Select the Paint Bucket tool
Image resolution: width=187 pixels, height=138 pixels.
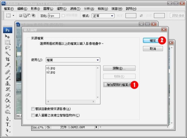(7, 100)
